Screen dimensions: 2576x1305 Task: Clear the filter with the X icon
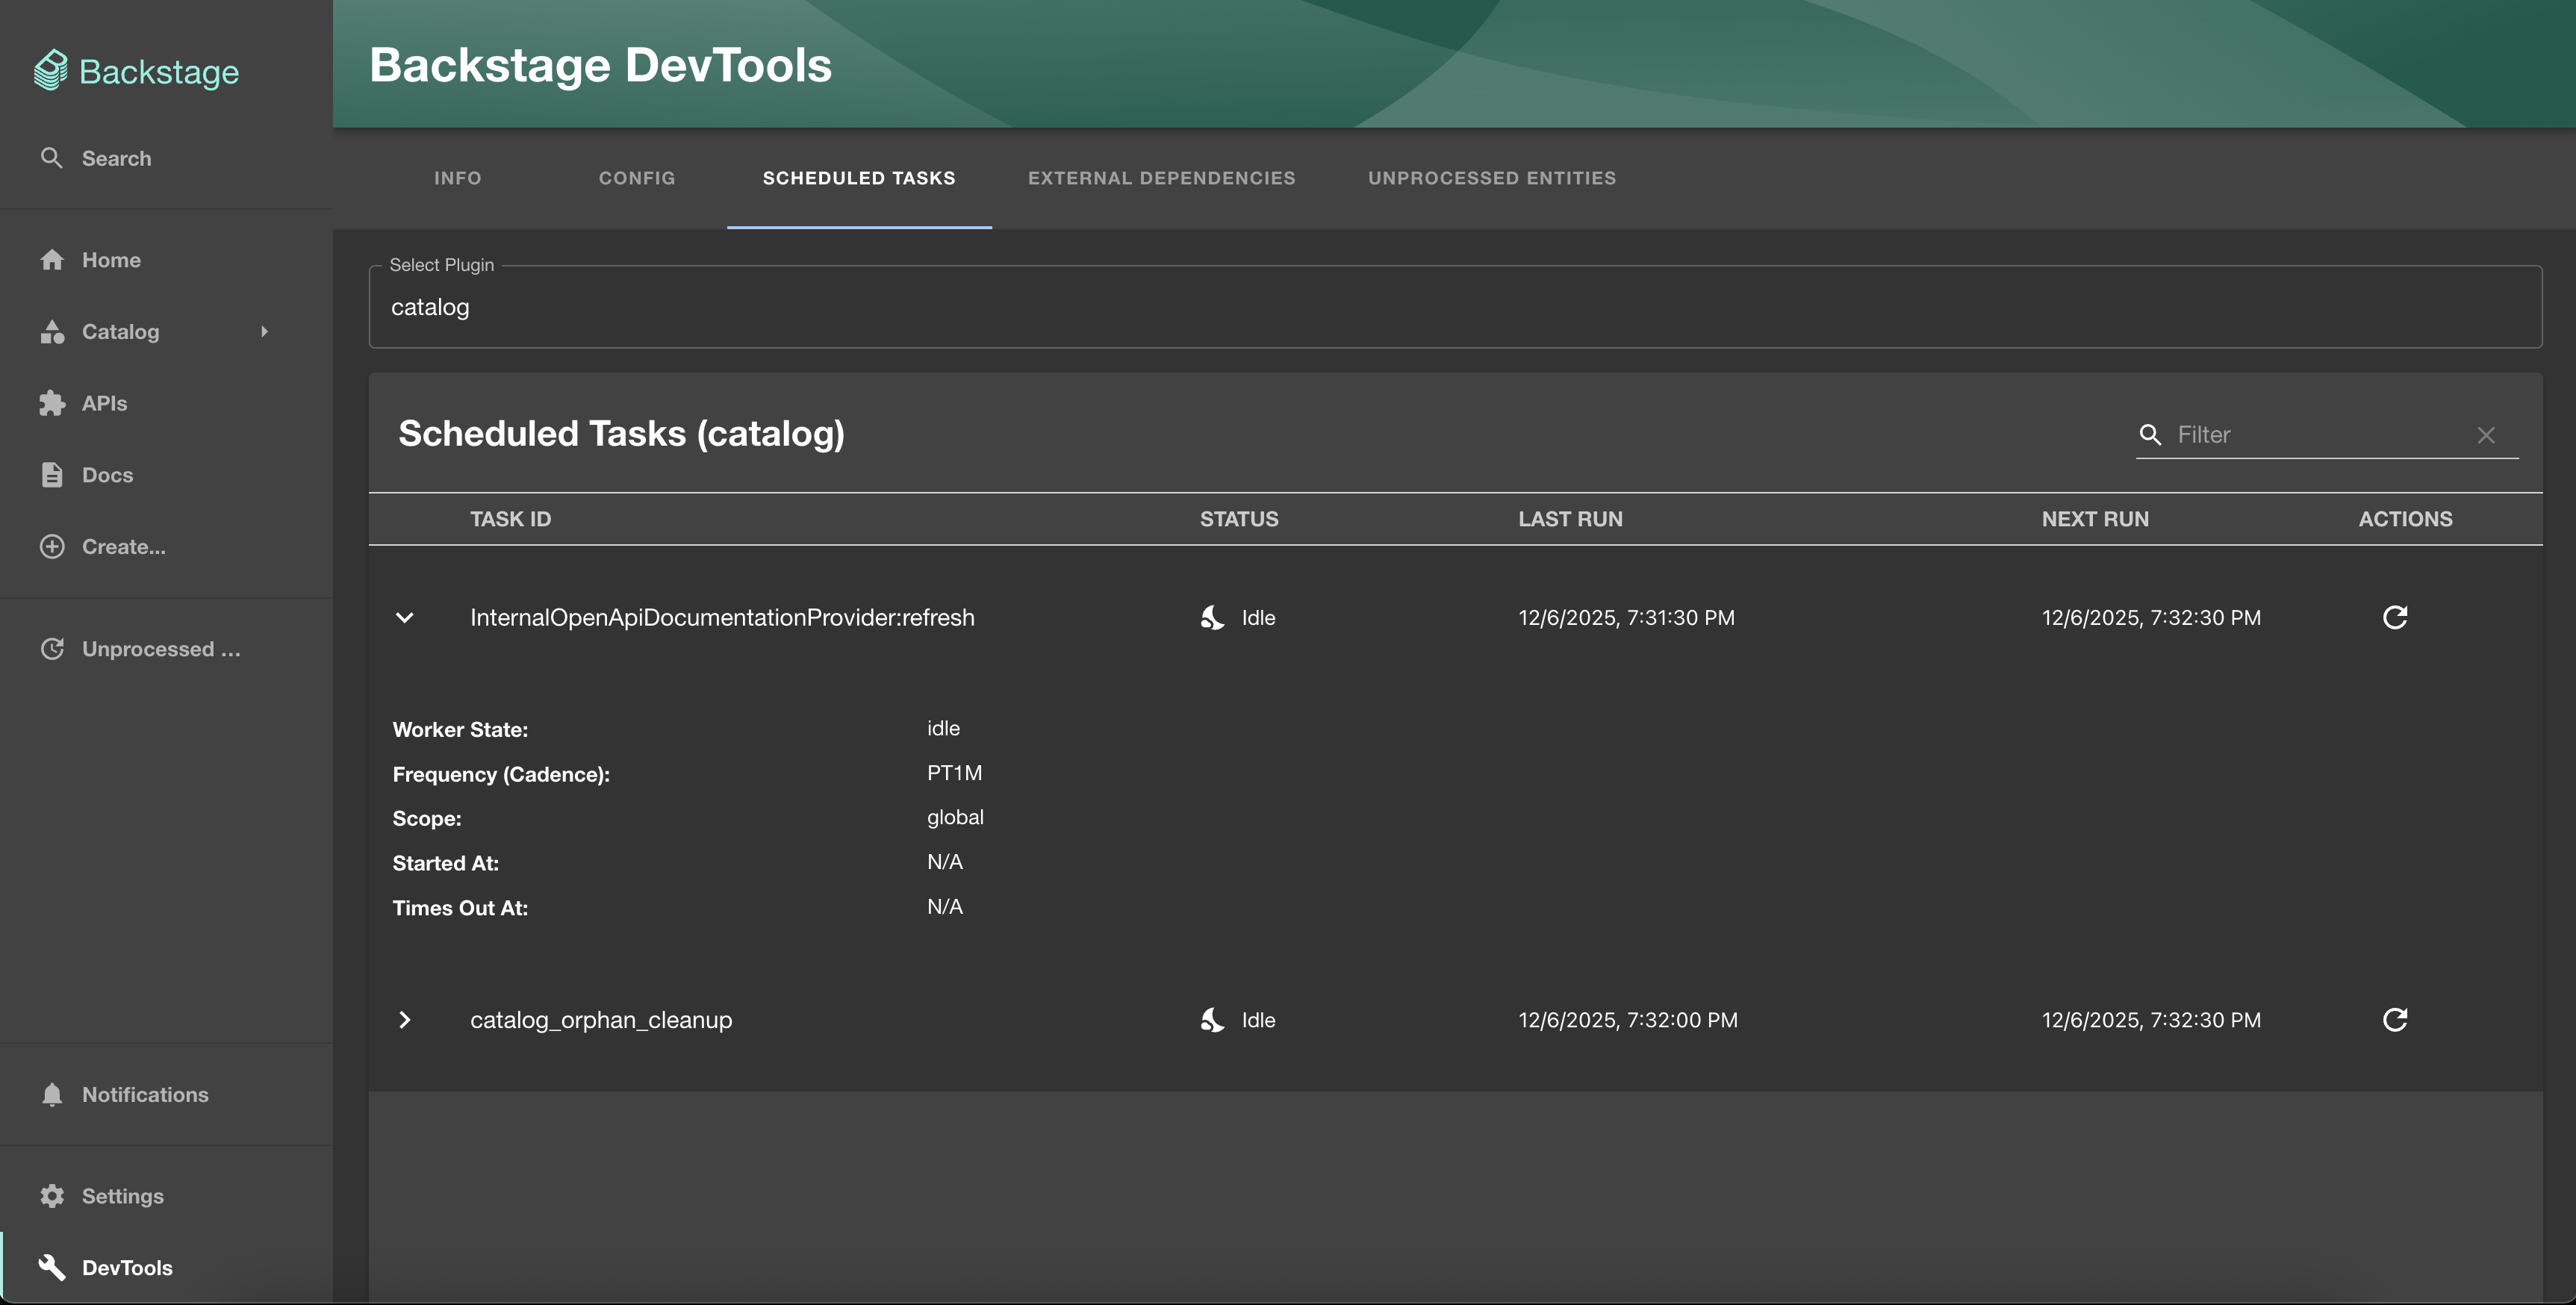click(x=2486, y=435)
